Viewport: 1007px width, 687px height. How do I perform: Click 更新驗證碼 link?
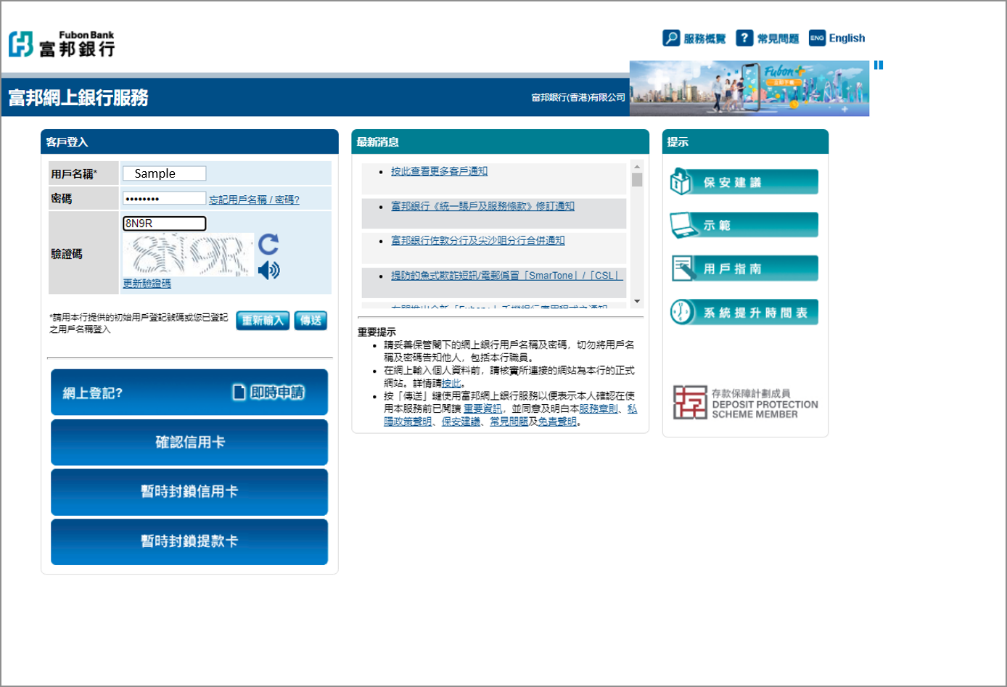[147, 283]
